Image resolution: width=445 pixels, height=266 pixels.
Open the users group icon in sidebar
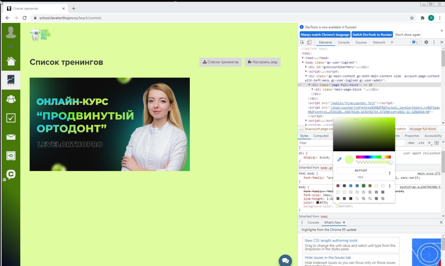[x=11, y=99]
